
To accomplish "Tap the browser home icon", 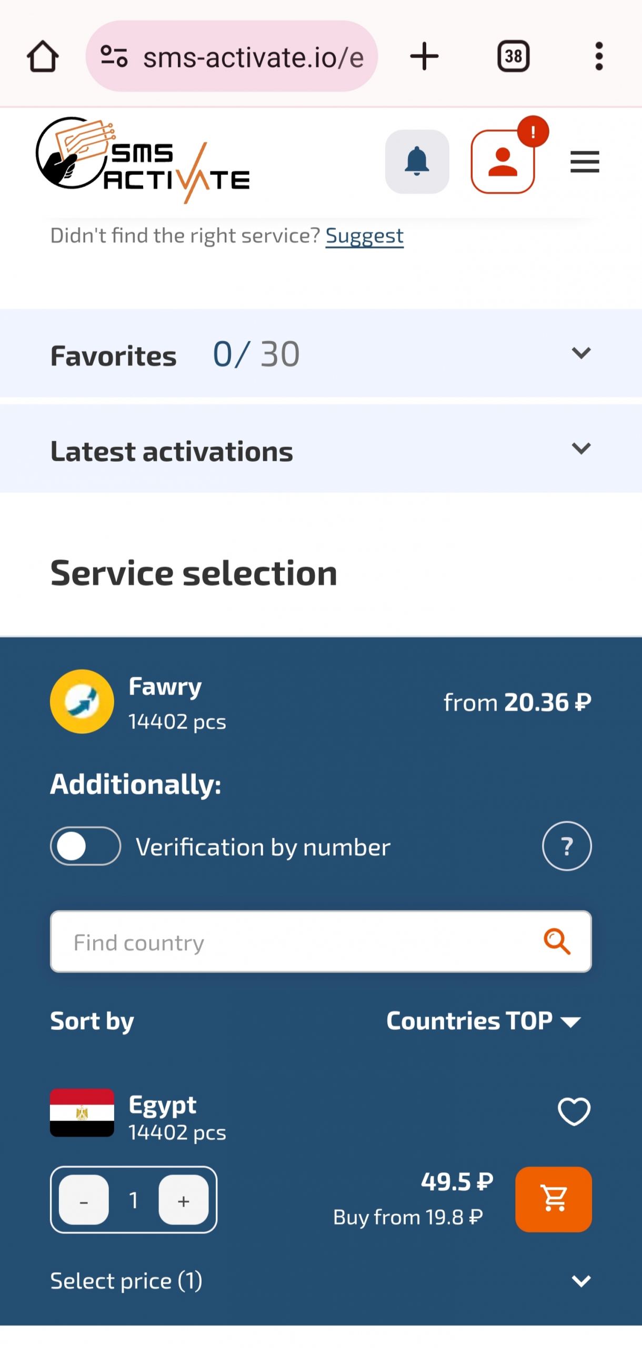I will [42, 56].
